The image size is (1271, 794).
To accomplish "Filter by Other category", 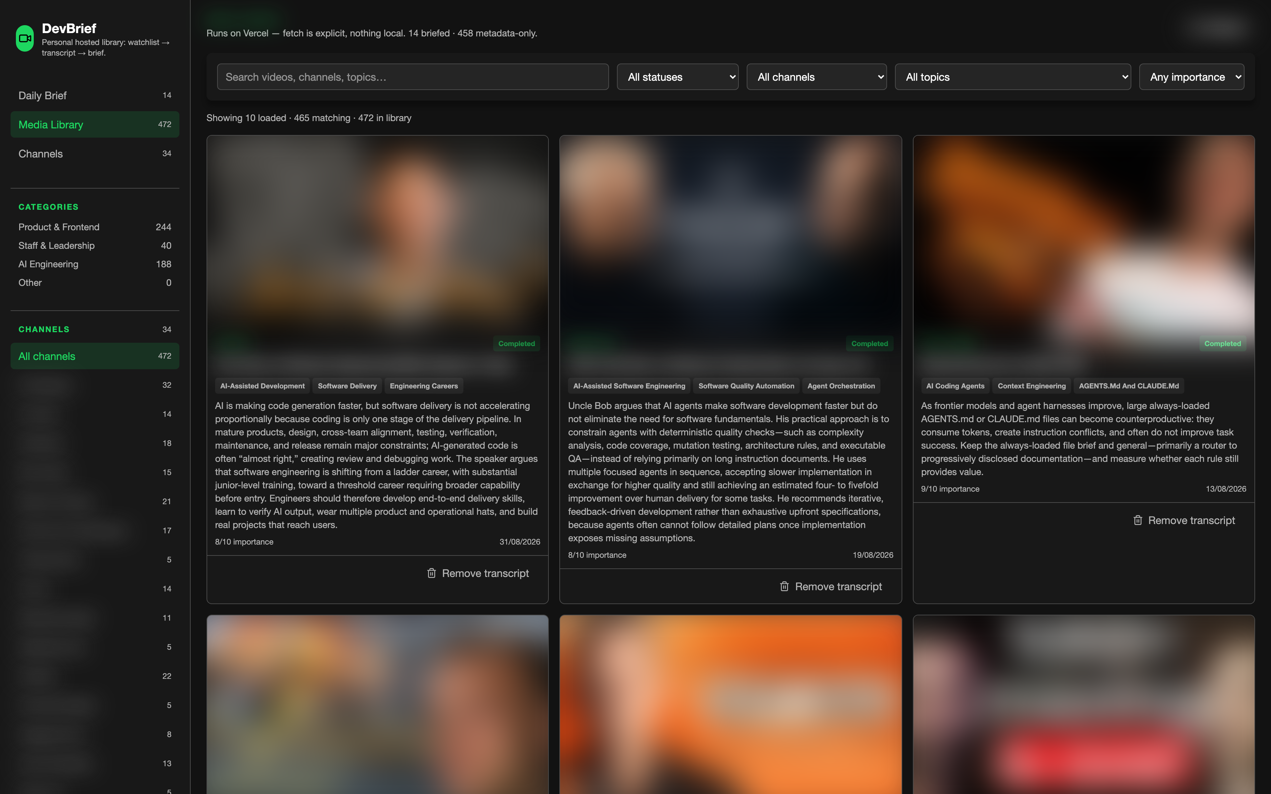I will coord(95,283).
